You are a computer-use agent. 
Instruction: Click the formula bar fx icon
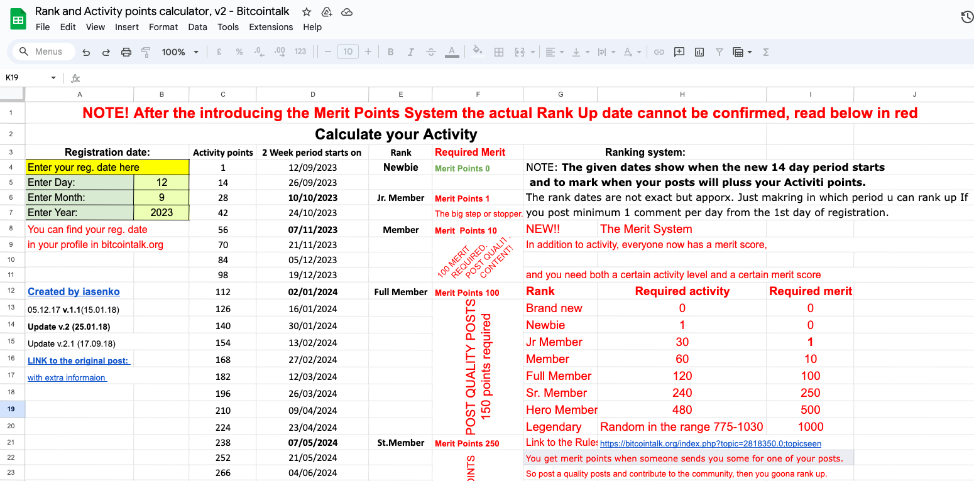pyautogui.click(x=75, y=78)
